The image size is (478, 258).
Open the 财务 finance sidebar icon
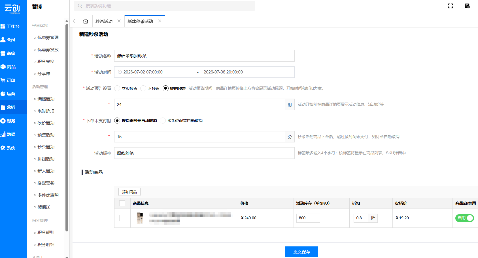pos(3,121)
